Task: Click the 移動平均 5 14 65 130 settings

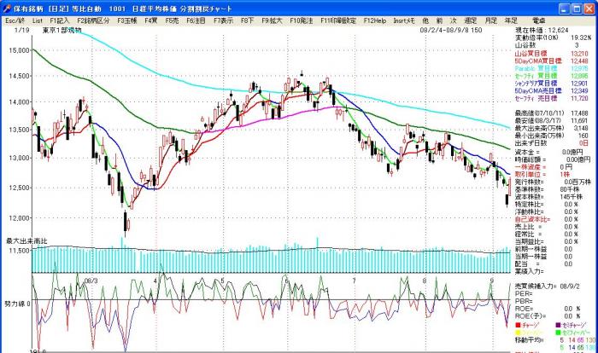Action: [555, 339]
